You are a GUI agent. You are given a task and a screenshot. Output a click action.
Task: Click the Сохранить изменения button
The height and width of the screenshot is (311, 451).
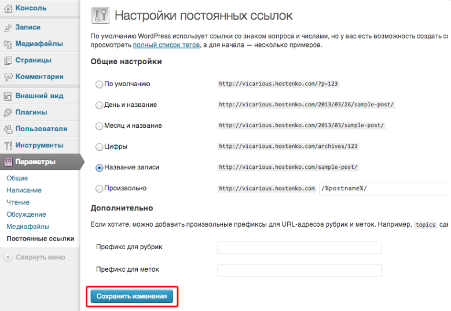pyautogui.click(x=132, y=297)
